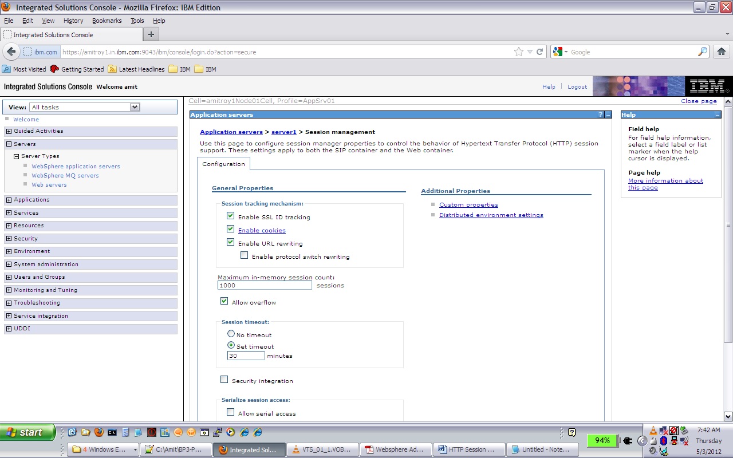Click the volume speaker icon in the tray
733x458 pixels.
point(653,451)
